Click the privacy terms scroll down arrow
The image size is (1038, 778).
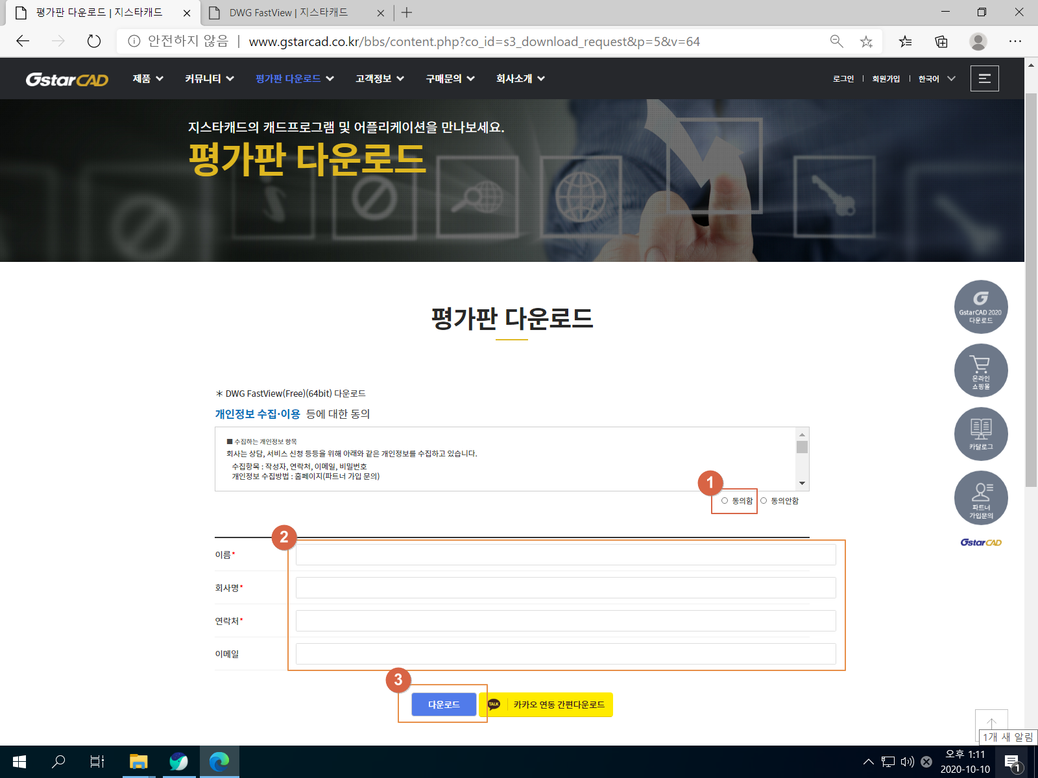pos(802,483)
